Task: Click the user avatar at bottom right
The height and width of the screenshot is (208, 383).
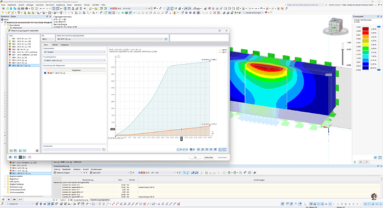Action: pos(374,196)
